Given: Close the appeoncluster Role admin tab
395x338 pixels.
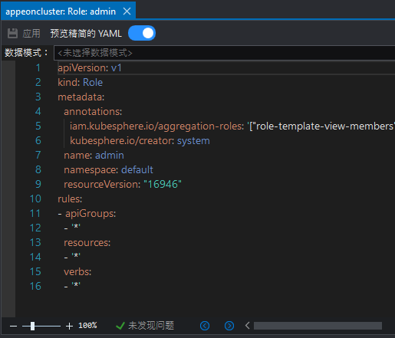Looking at the screenshot, I should 127,11.
